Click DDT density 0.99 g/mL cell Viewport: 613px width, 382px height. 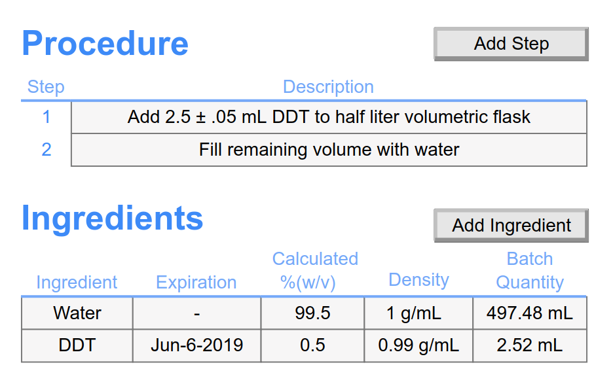418,345
